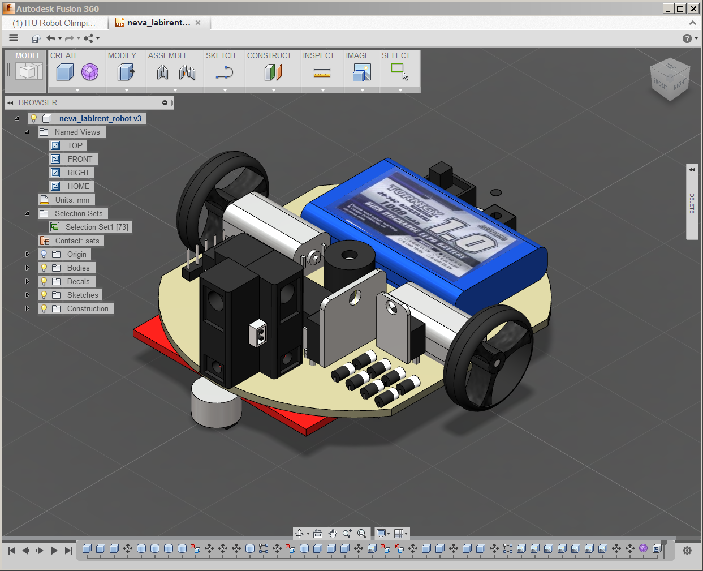Click the Redo arrow icon

pyautogui.click(x=70, y=38)
